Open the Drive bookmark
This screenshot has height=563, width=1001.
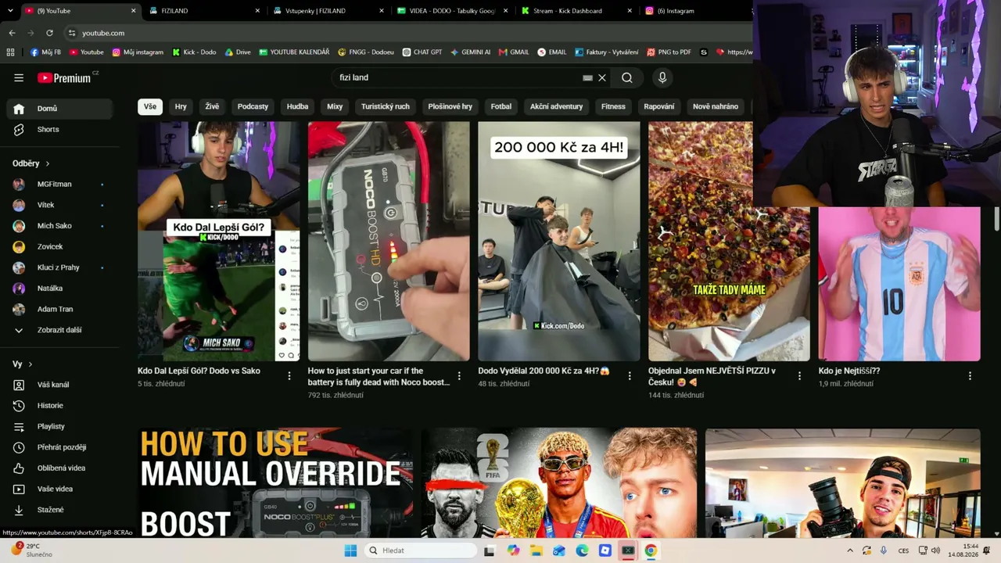click(238, 52)
